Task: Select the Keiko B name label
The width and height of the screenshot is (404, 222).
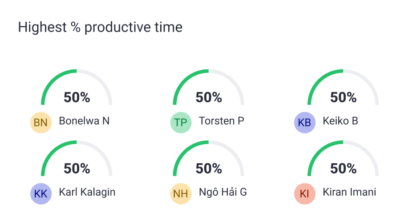Action: tap(340, 121)
